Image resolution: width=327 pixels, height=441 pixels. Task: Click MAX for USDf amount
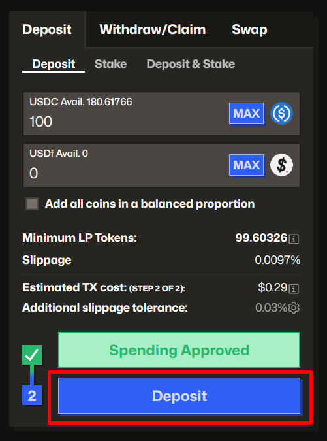point(247,165)
